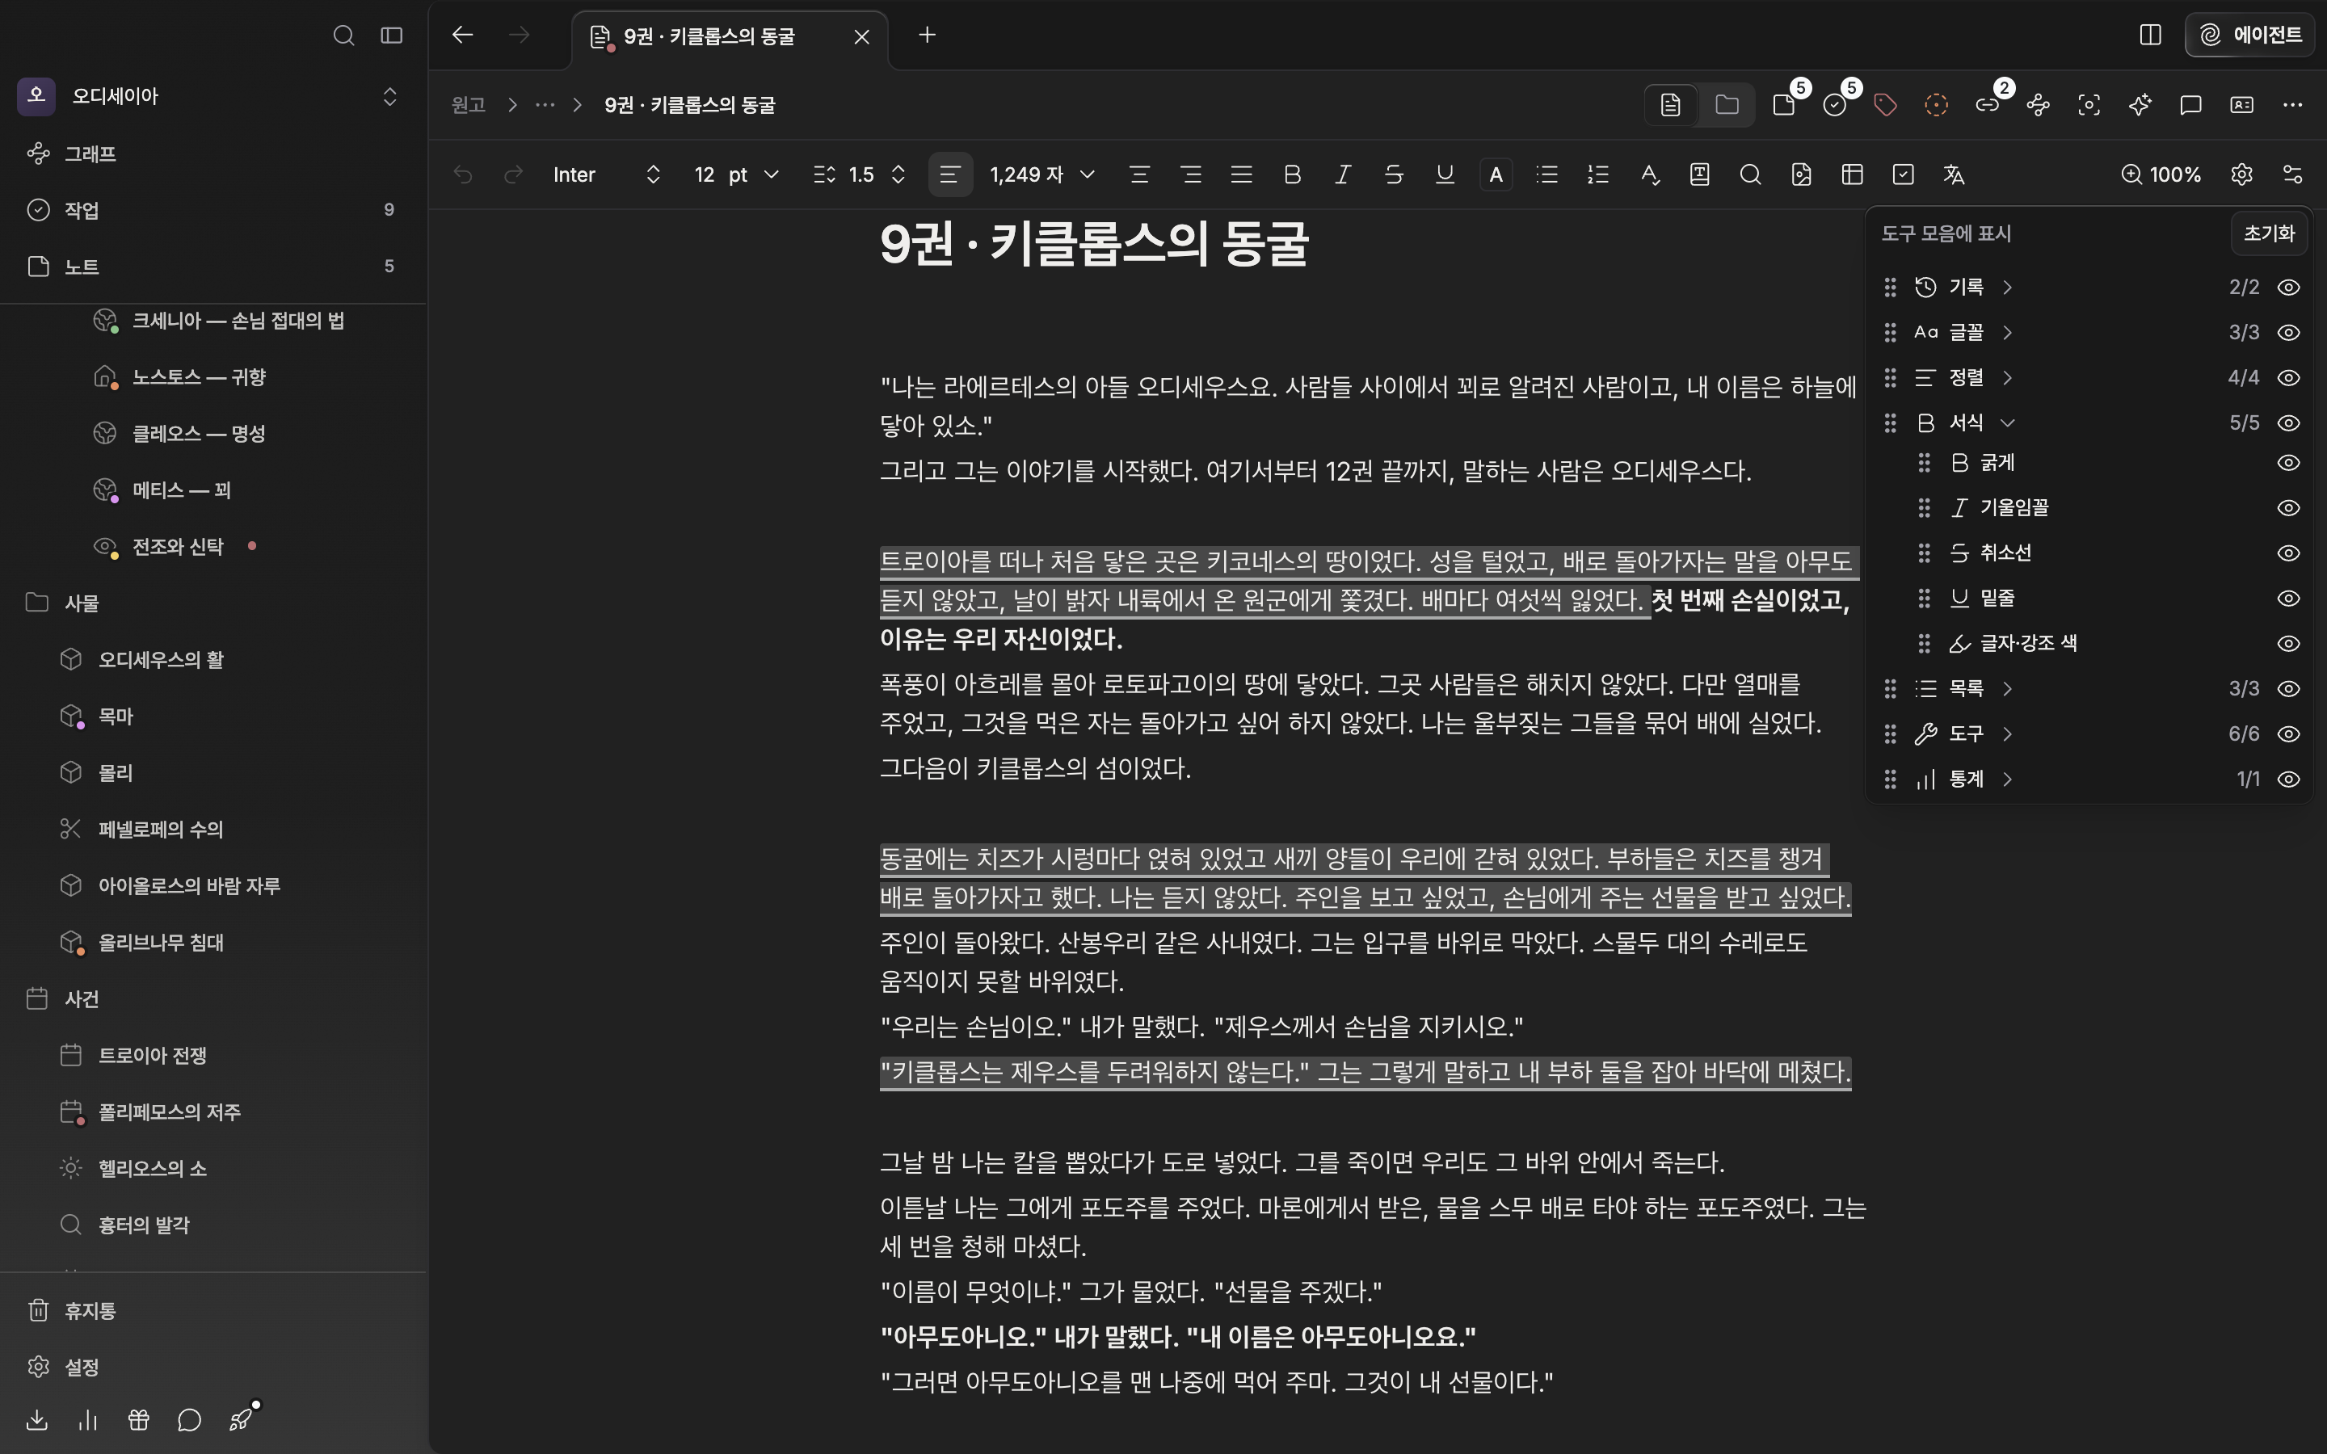Screen dimensions: 2327x1454
Task: Toggle the sidebar panel icon
Action: [391, 36]
